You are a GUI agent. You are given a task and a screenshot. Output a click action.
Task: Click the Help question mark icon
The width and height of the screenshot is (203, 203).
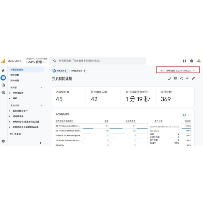click(x=191, y=61)
